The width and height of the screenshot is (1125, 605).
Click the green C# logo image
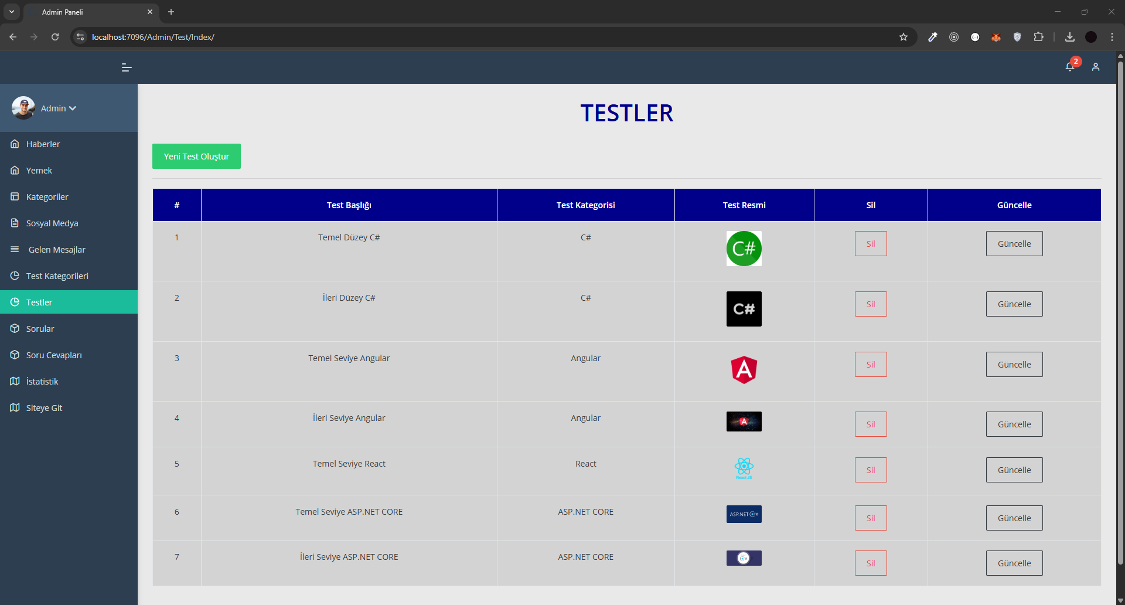point(744,249)
